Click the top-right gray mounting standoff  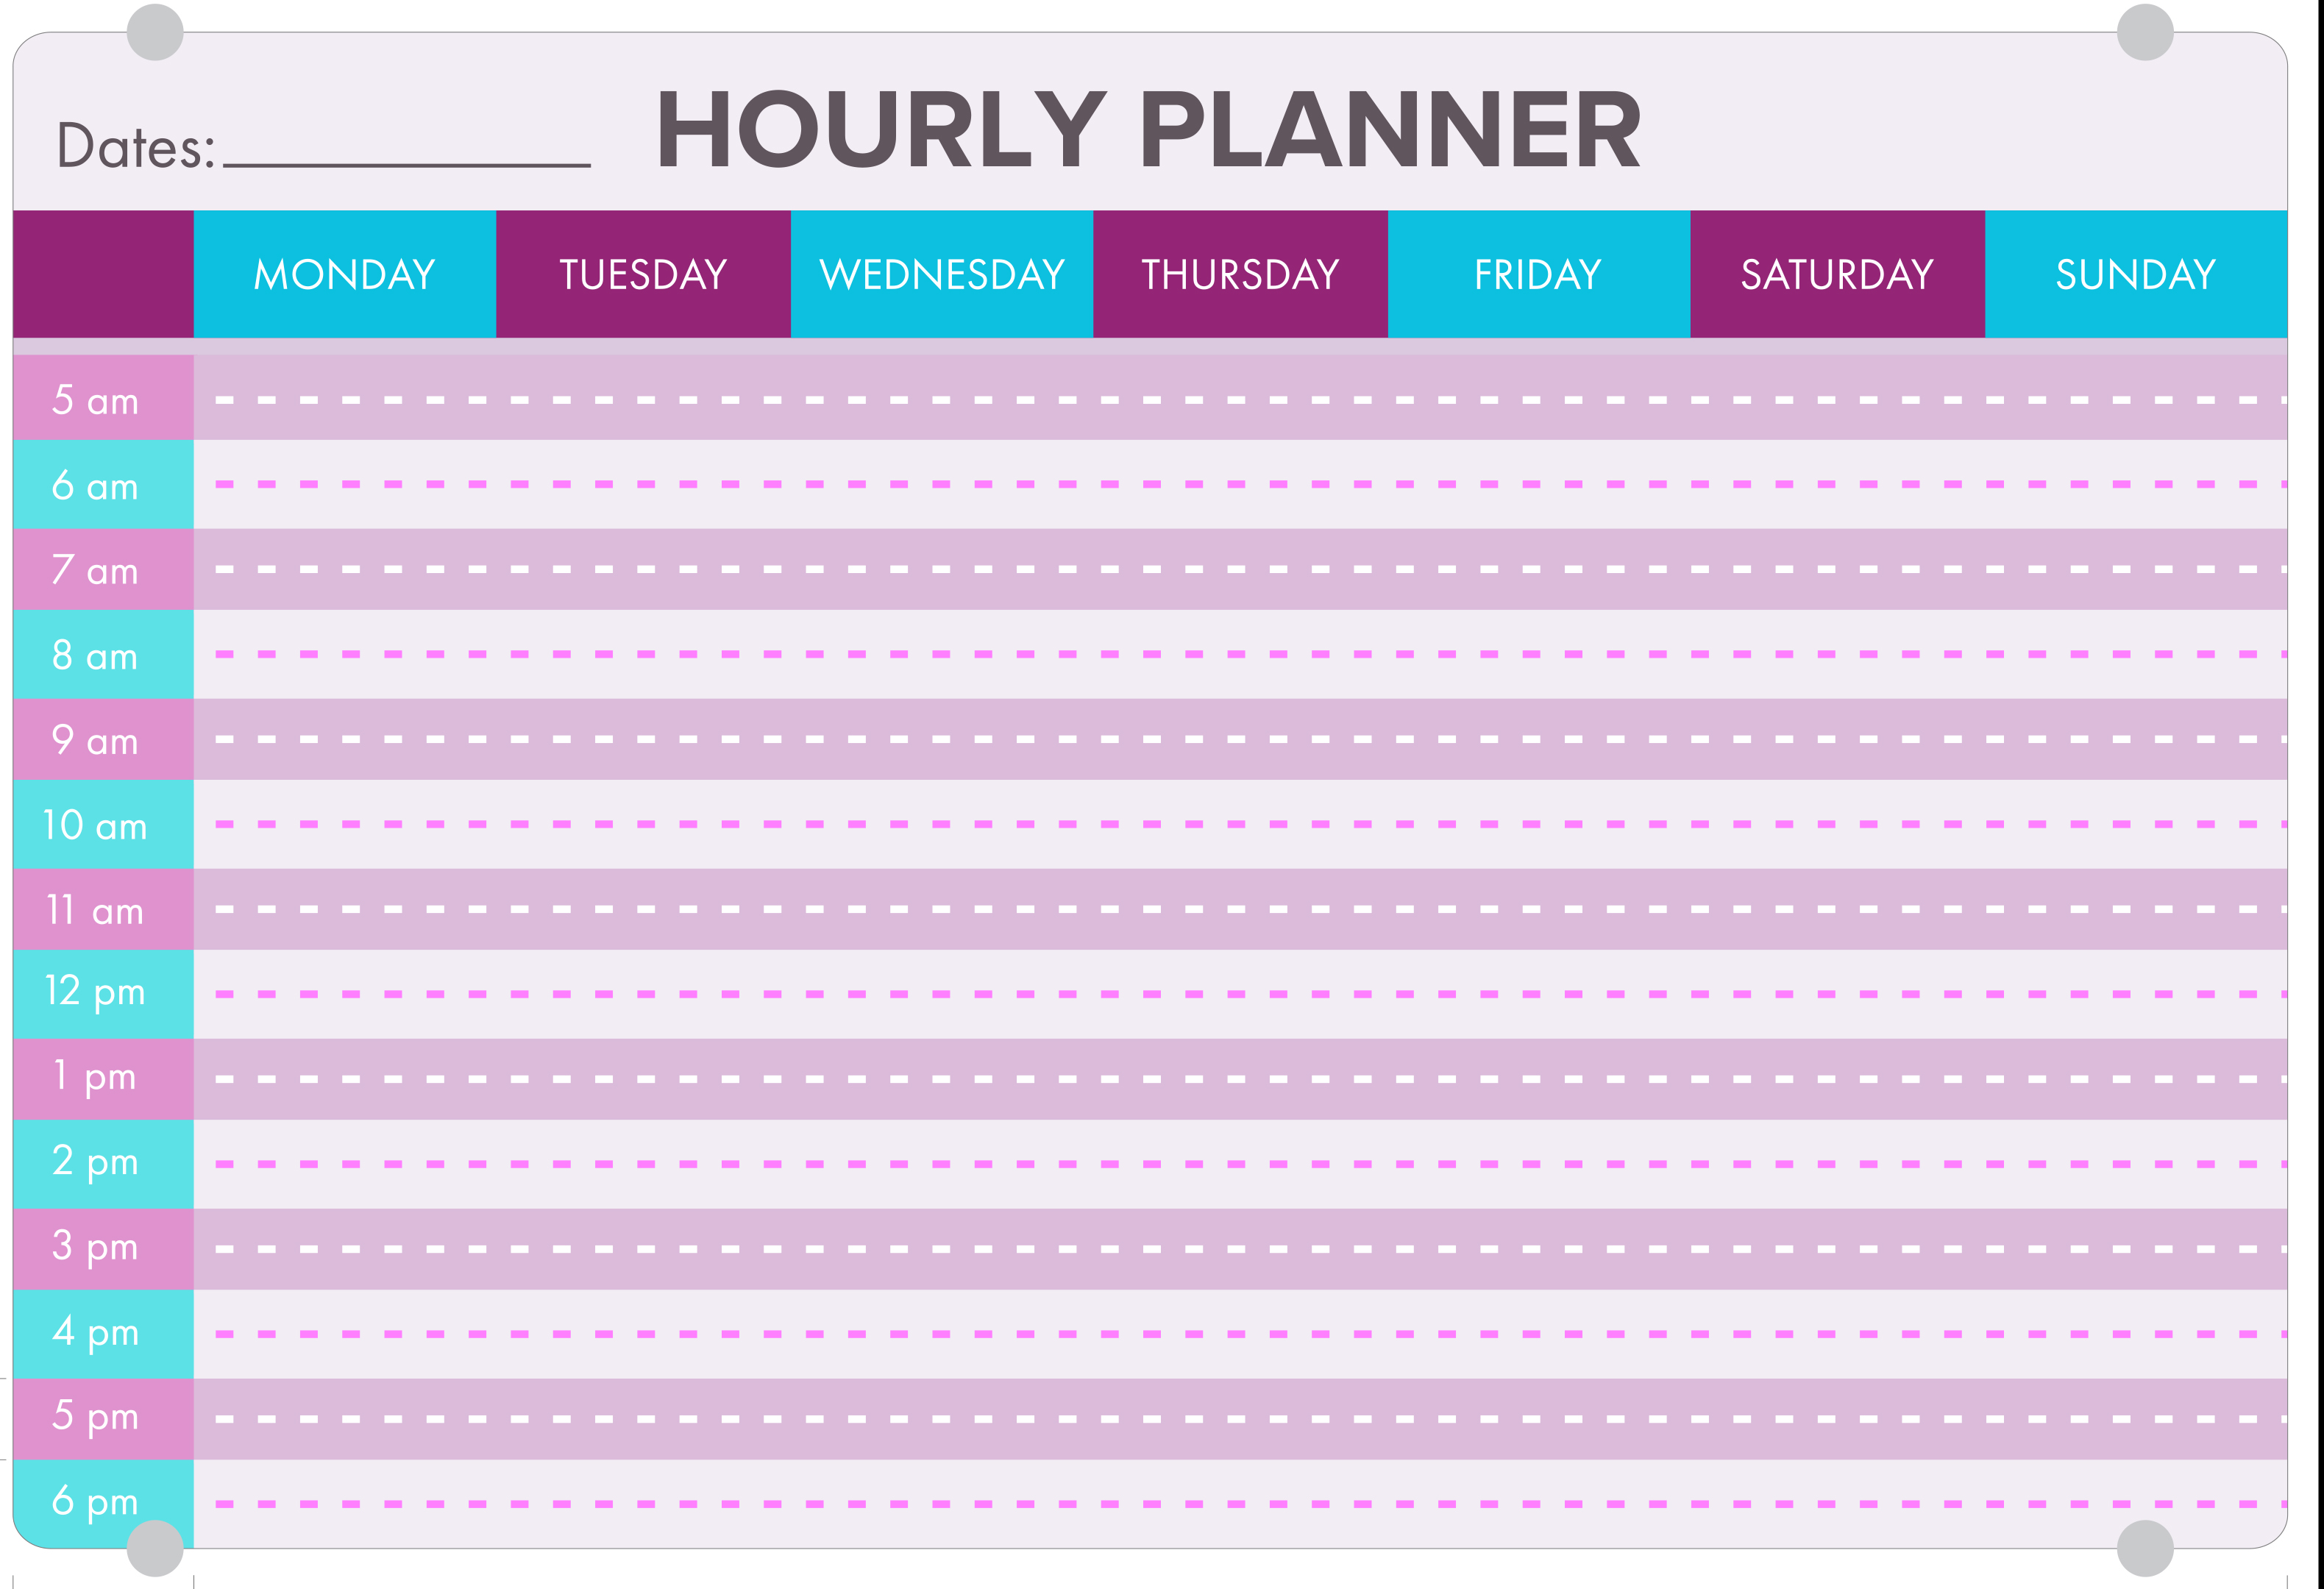tap(2145, 32)
